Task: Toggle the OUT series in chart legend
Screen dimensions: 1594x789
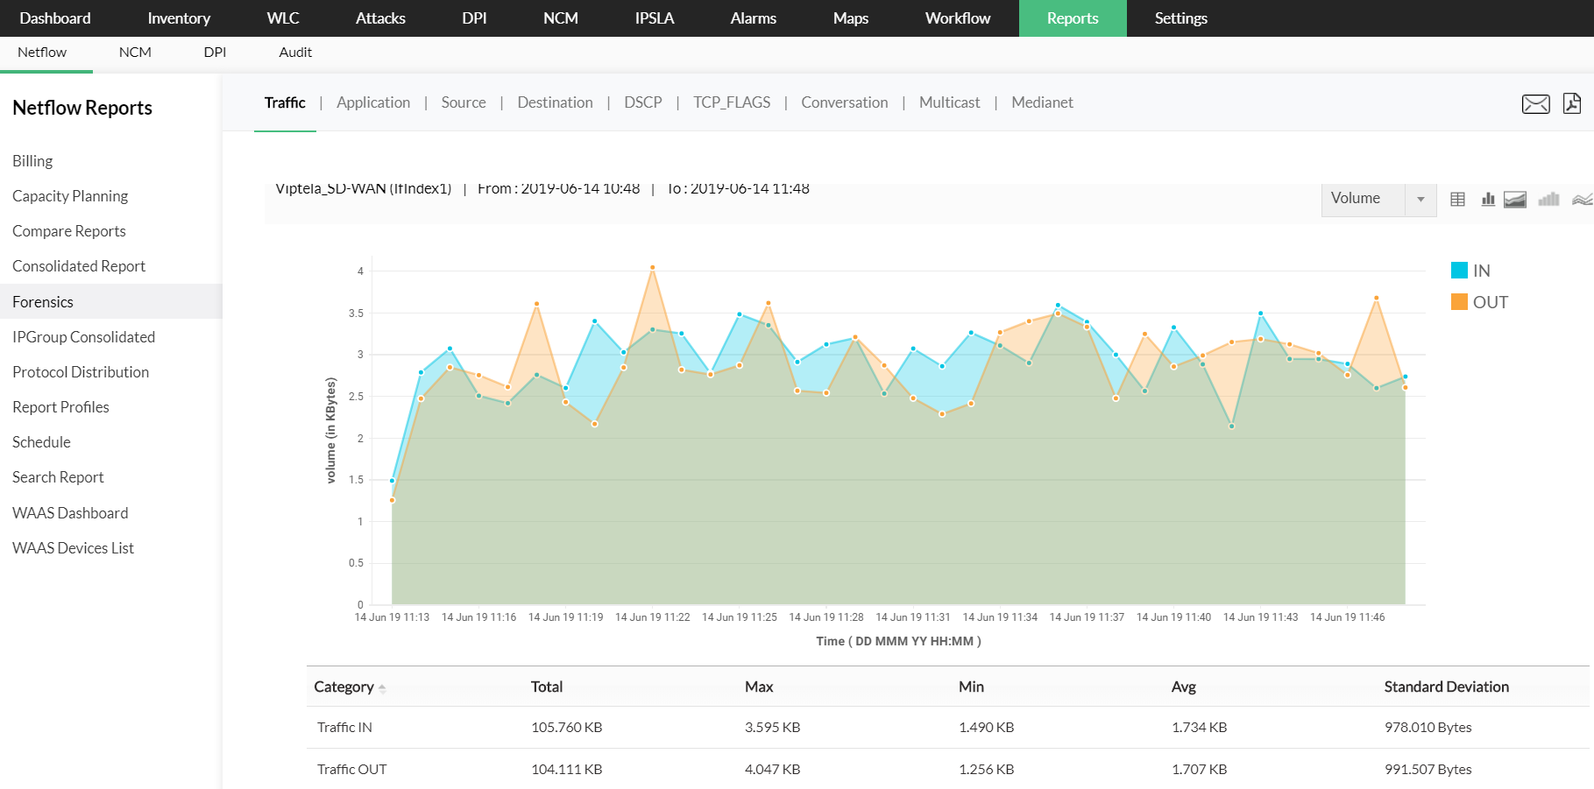Action: point(1479,302)
